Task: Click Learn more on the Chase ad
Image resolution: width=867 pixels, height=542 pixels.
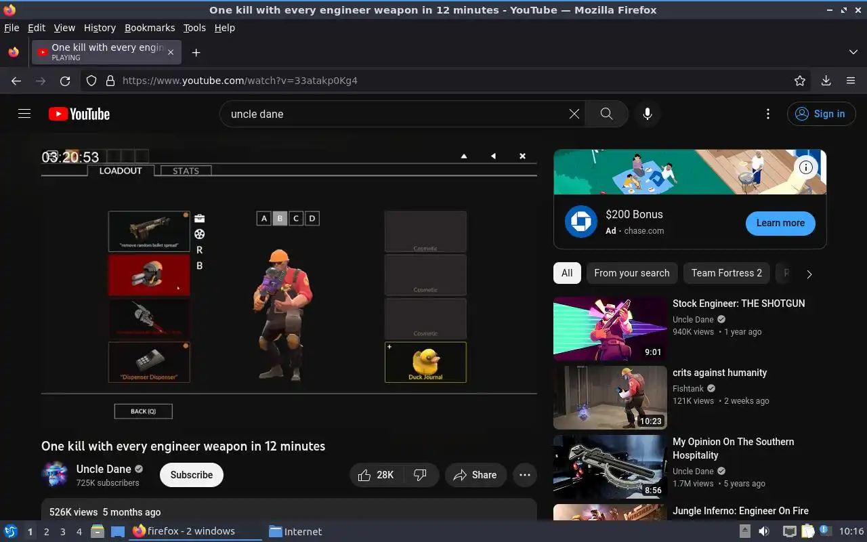Action: [780, 223]
